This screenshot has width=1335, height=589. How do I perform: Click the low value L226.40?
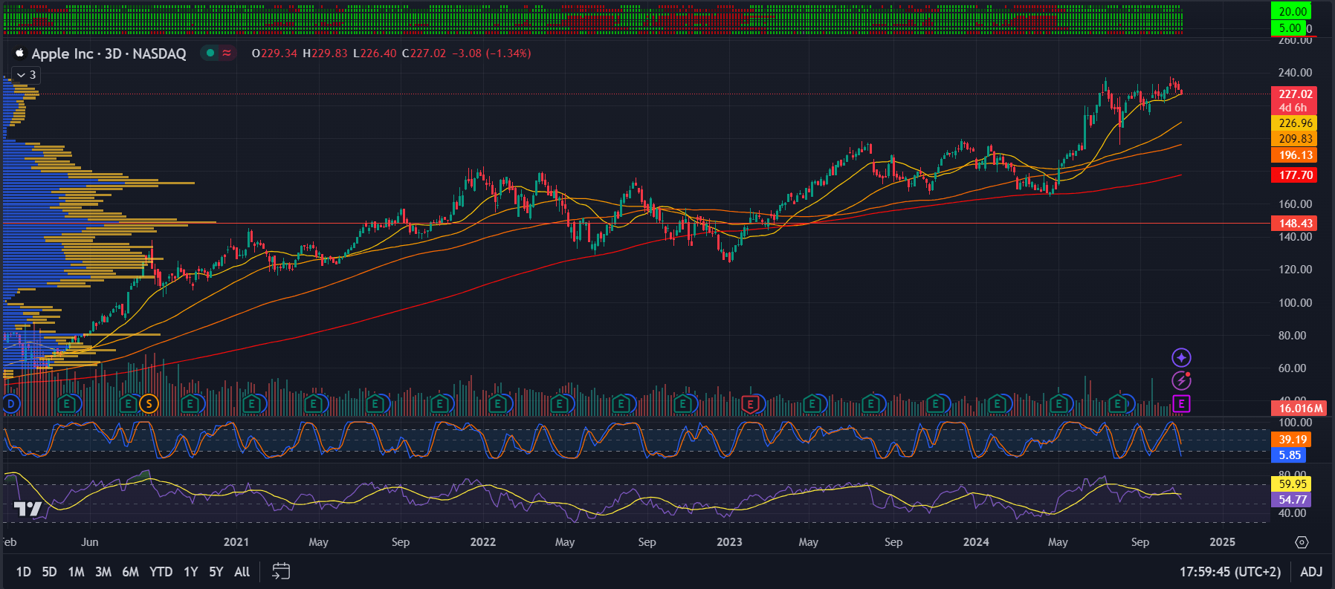375,53
